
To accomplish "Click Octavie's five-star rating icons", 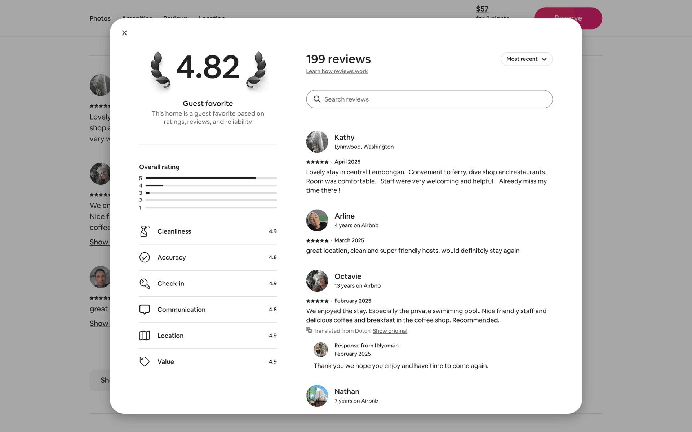I will (317, 301).
